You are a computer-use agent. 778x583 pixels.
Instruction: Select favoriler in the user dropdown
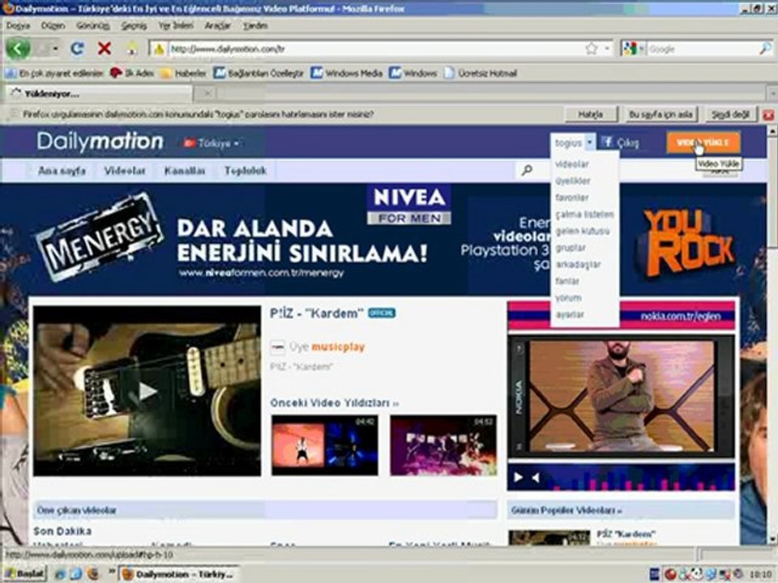tap(572, 198)
